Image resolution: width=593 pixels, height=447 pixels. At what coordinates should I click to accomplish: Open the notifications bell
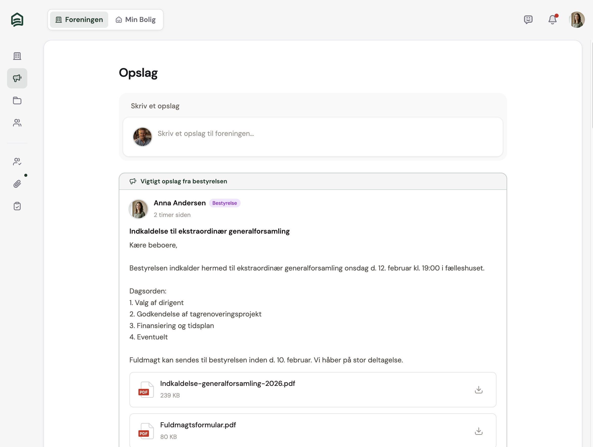pos(552,19)
